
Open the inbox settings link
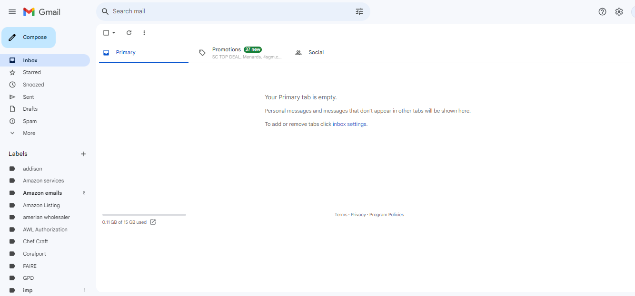349,124
